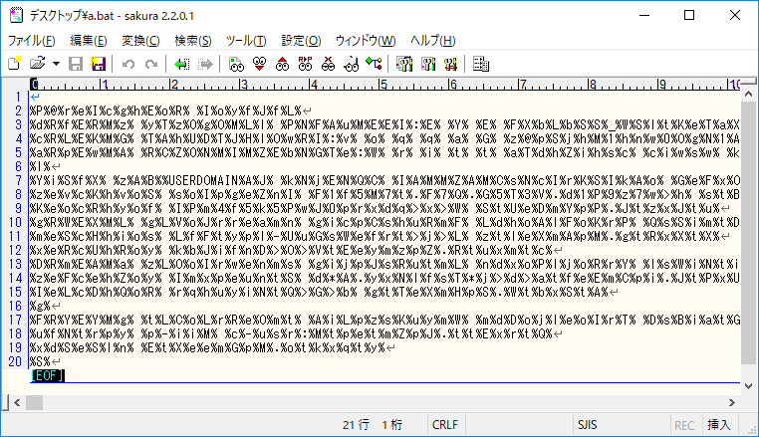Click the CRLF line-ending status entry
The image size is (759, 437).
pos(445,425)
